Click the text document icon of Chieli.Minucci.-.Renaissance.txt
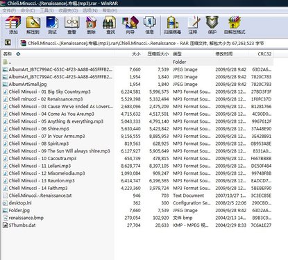The height and width of the screenshot is (260, 288). 6,196
